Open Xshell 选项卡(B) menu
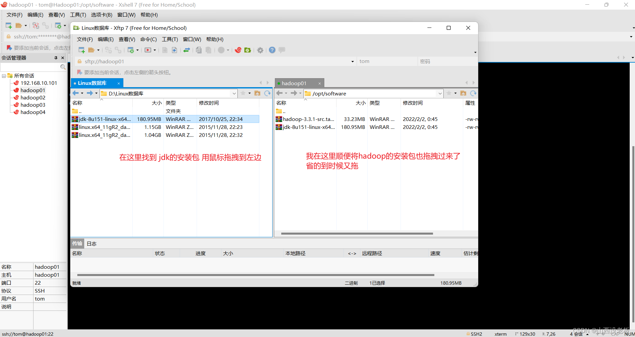The image size is (635, 337). [x=102, y=15]
